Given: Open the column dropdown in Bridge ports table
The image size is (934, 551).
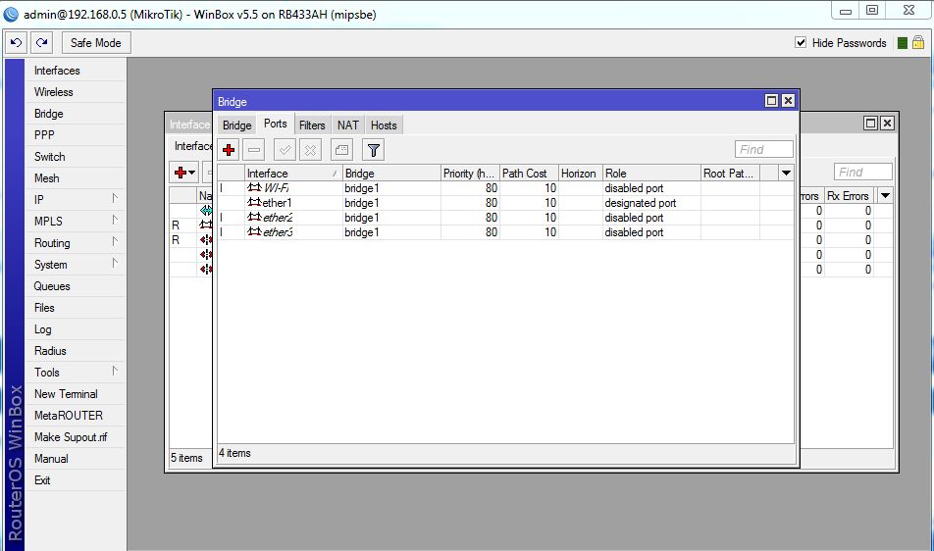Looking at the screenshot, I should pyautogui.click(x=786, y=174).
